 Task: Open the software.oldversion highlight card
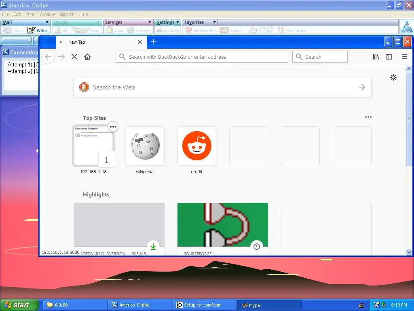[119, 229]
